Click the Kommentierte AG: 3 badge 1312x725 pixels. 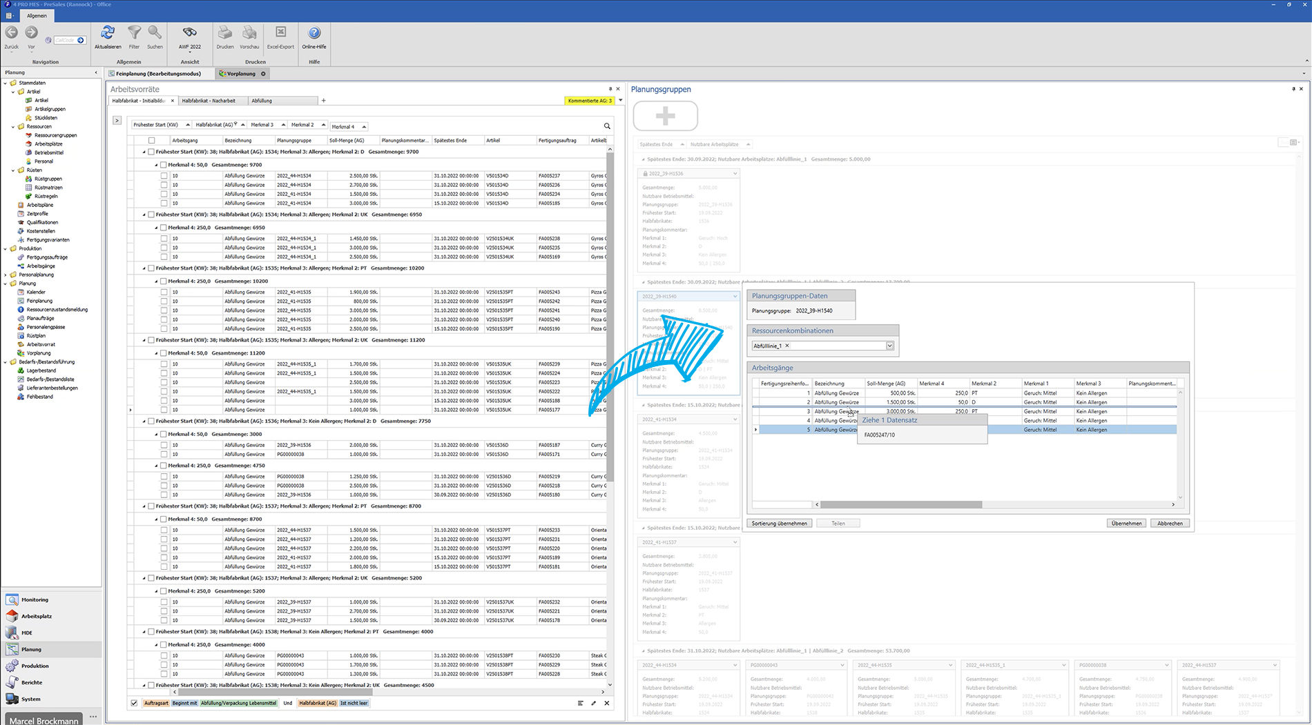point(590,101)
